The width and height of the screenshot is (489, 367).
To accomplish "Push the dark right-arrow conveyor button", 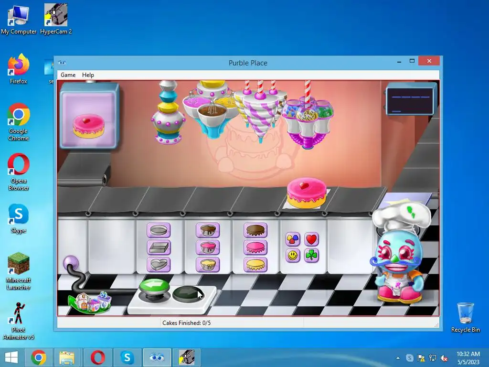I will pyautogui.click(x=187, y=294).
